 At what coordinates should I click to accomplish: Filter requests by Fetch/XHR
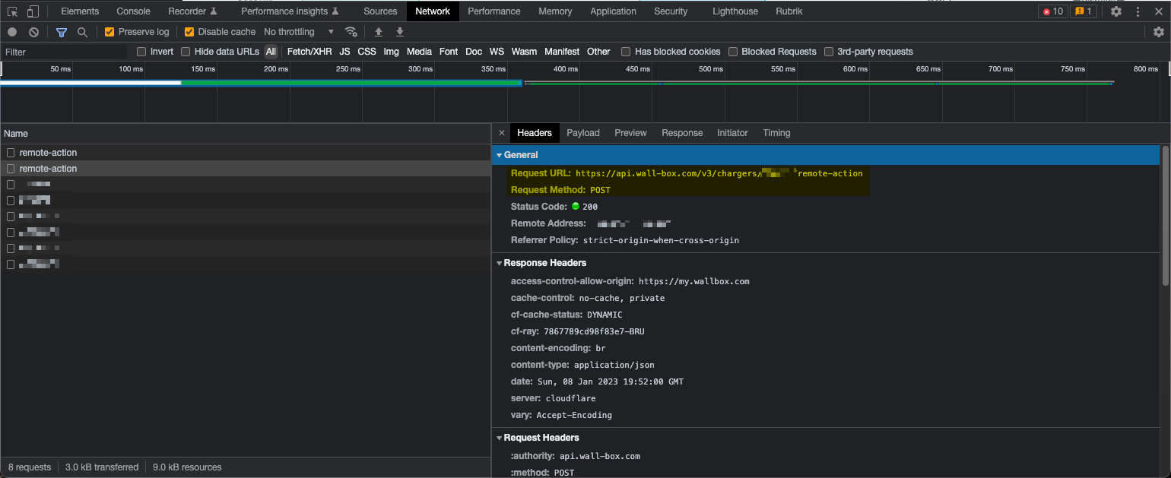309,52
